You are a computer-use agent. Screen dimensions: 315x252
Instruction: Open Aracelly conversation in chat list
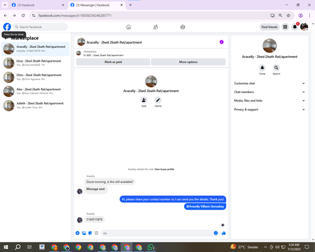(35, 49)
